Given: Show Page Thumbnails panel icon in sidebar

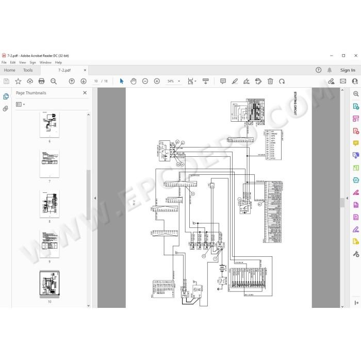Looking at the screenshot, I should [6, 96].
